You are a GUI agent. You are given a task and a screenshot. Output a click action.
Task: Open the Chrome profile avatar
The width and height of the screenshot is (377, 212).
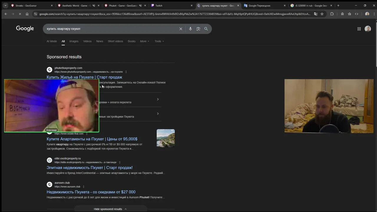[367, 14]
